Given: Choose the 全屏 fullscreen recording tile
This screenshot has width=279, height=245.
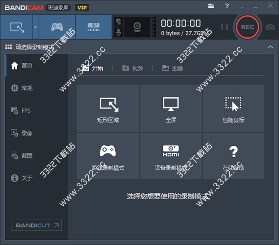Looking at the screenshot, I should pos(171,109).
